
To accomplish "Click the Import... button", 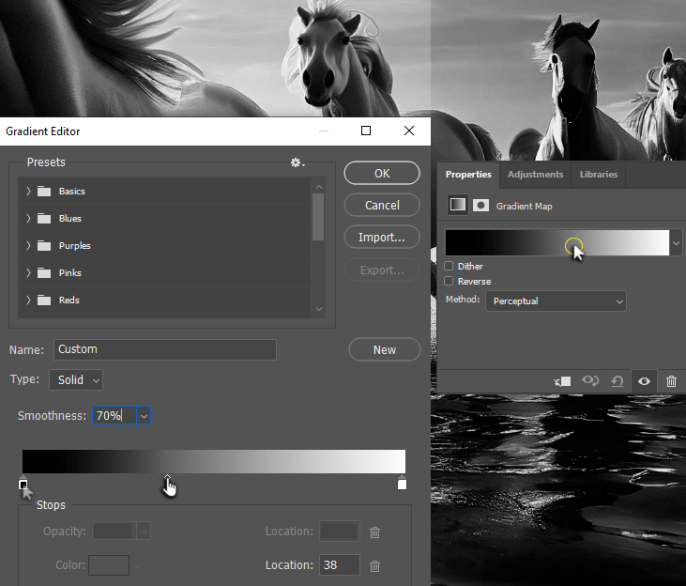I will (x=382, y=238).
